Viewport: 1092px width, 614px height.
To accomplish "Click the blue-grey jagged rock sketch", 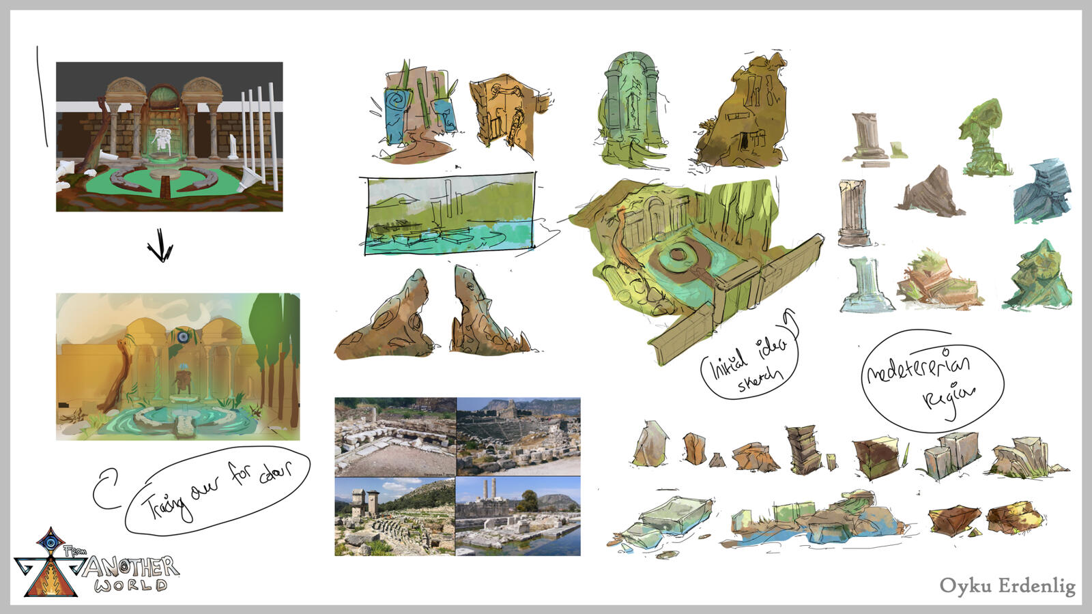I will [x=1041, y=191].
